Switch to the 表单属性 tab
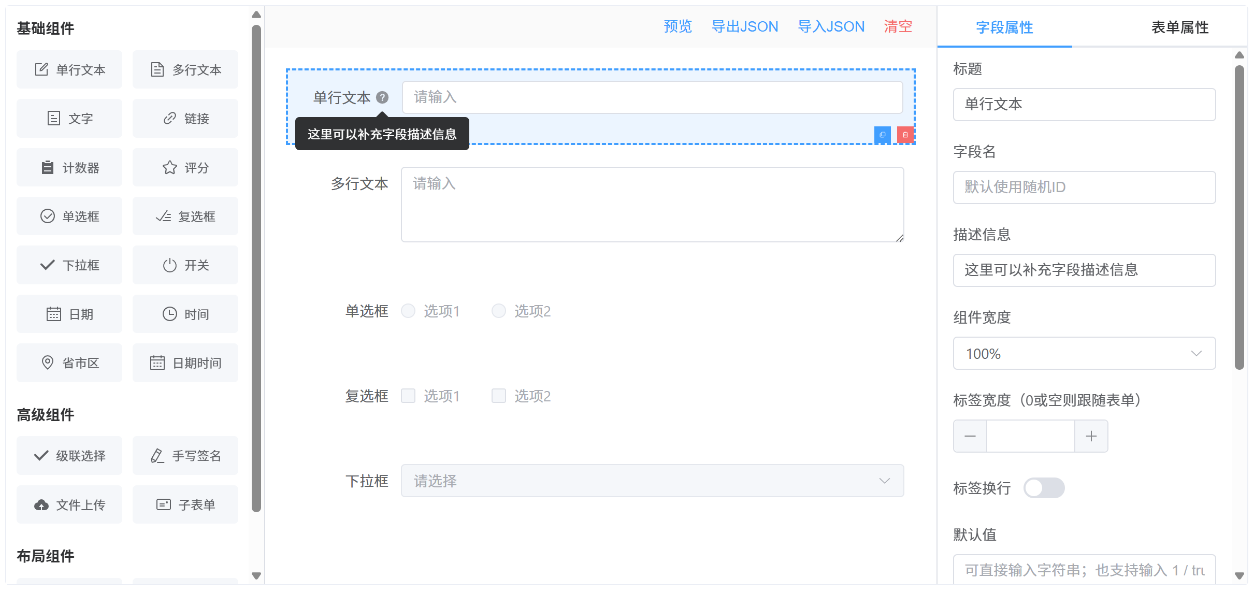 1179,27
